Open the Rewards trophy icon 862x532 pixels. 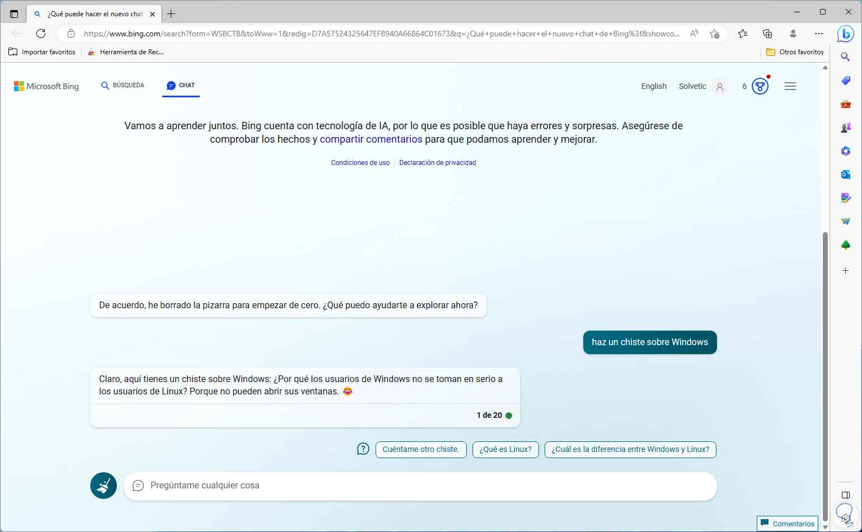click(x=760, y=86)
